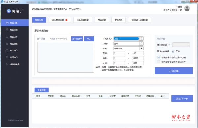Click the 价格 minimum field
The width and height of the screenshot is (198, 128).
[119, 63]
